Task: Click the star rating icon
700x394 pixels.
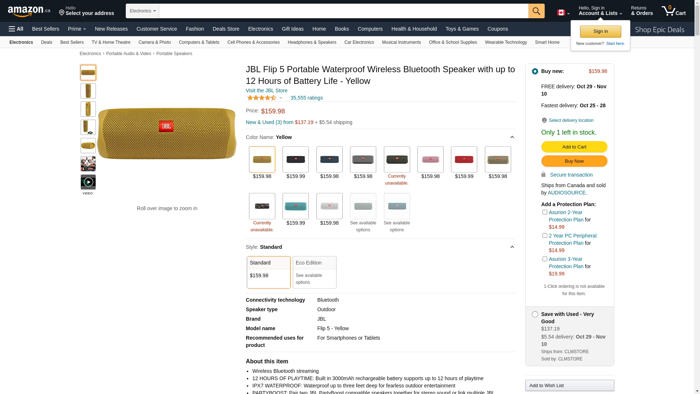Action: click(x=262, y=98)
